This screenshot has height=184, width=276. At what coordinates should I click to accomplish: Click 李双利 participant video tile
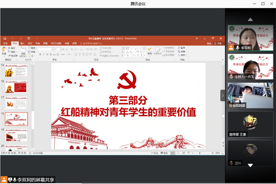coord(251,38)
